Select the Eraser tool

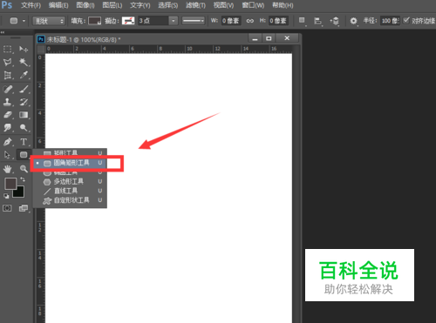click(8, 115)
